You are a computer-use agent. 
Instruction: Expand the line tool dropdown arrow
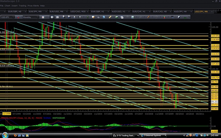tap(152, 17)
